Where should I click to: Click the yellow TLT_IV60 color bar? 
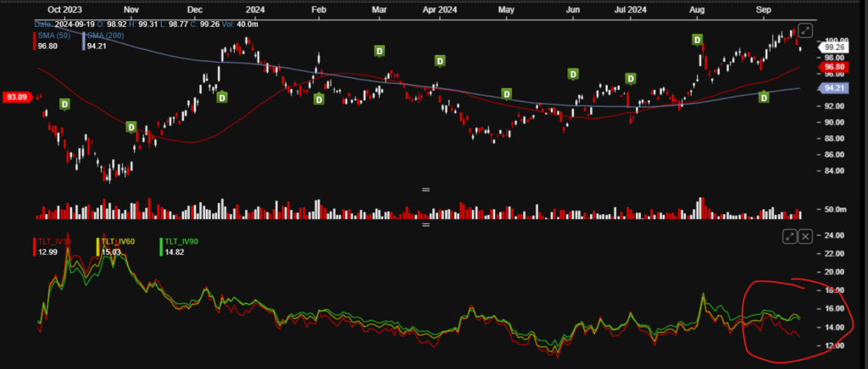click(x=98, y=247)
